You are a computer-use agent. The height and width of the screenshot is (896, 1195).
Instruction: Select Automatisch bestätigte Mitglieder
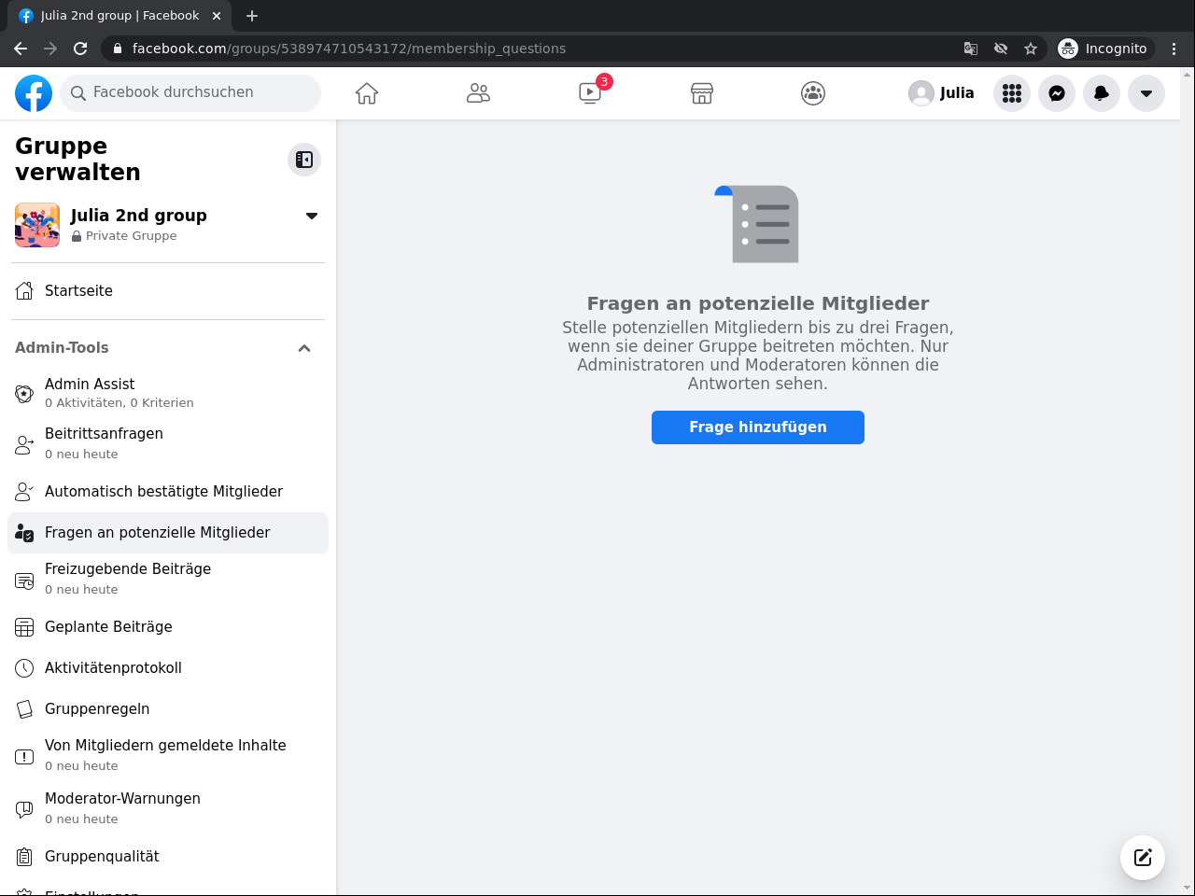168,492
